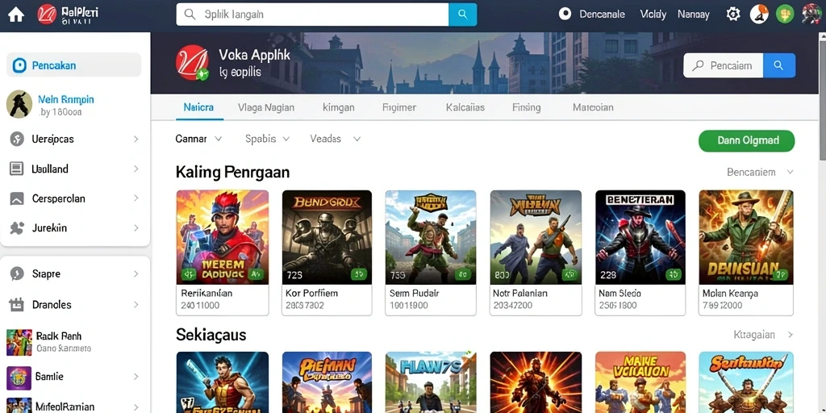This screenshot has width=826, height=413.
Task: Open the Notr Palanian game thumbnail
Action: coord(536,237)
